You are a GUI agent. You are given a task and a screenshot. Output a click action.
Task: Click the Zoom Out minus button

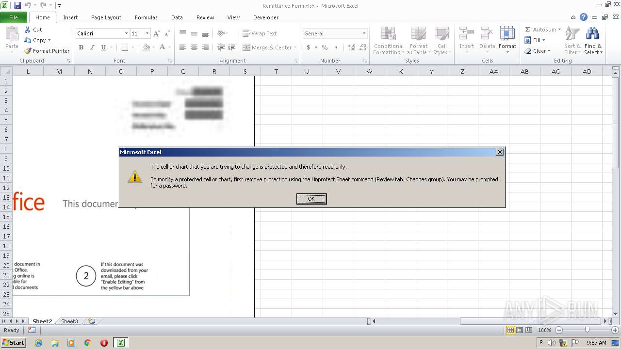(558, 330)
